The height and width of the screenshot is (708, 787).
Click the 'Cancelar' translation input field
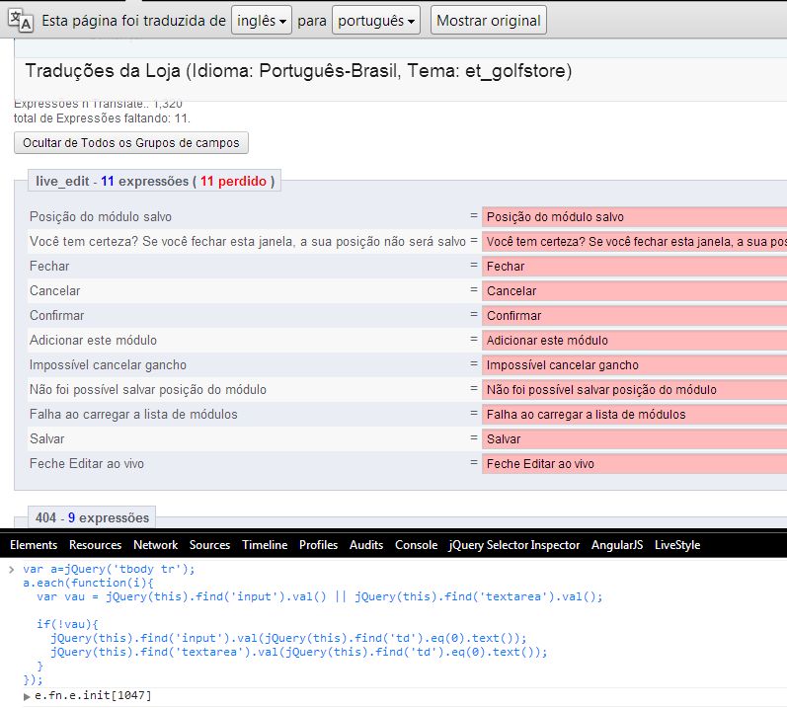[x=634, y=290]
